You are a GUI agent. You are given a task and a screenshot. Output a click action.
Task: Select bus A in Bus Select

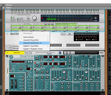point(42,24)
